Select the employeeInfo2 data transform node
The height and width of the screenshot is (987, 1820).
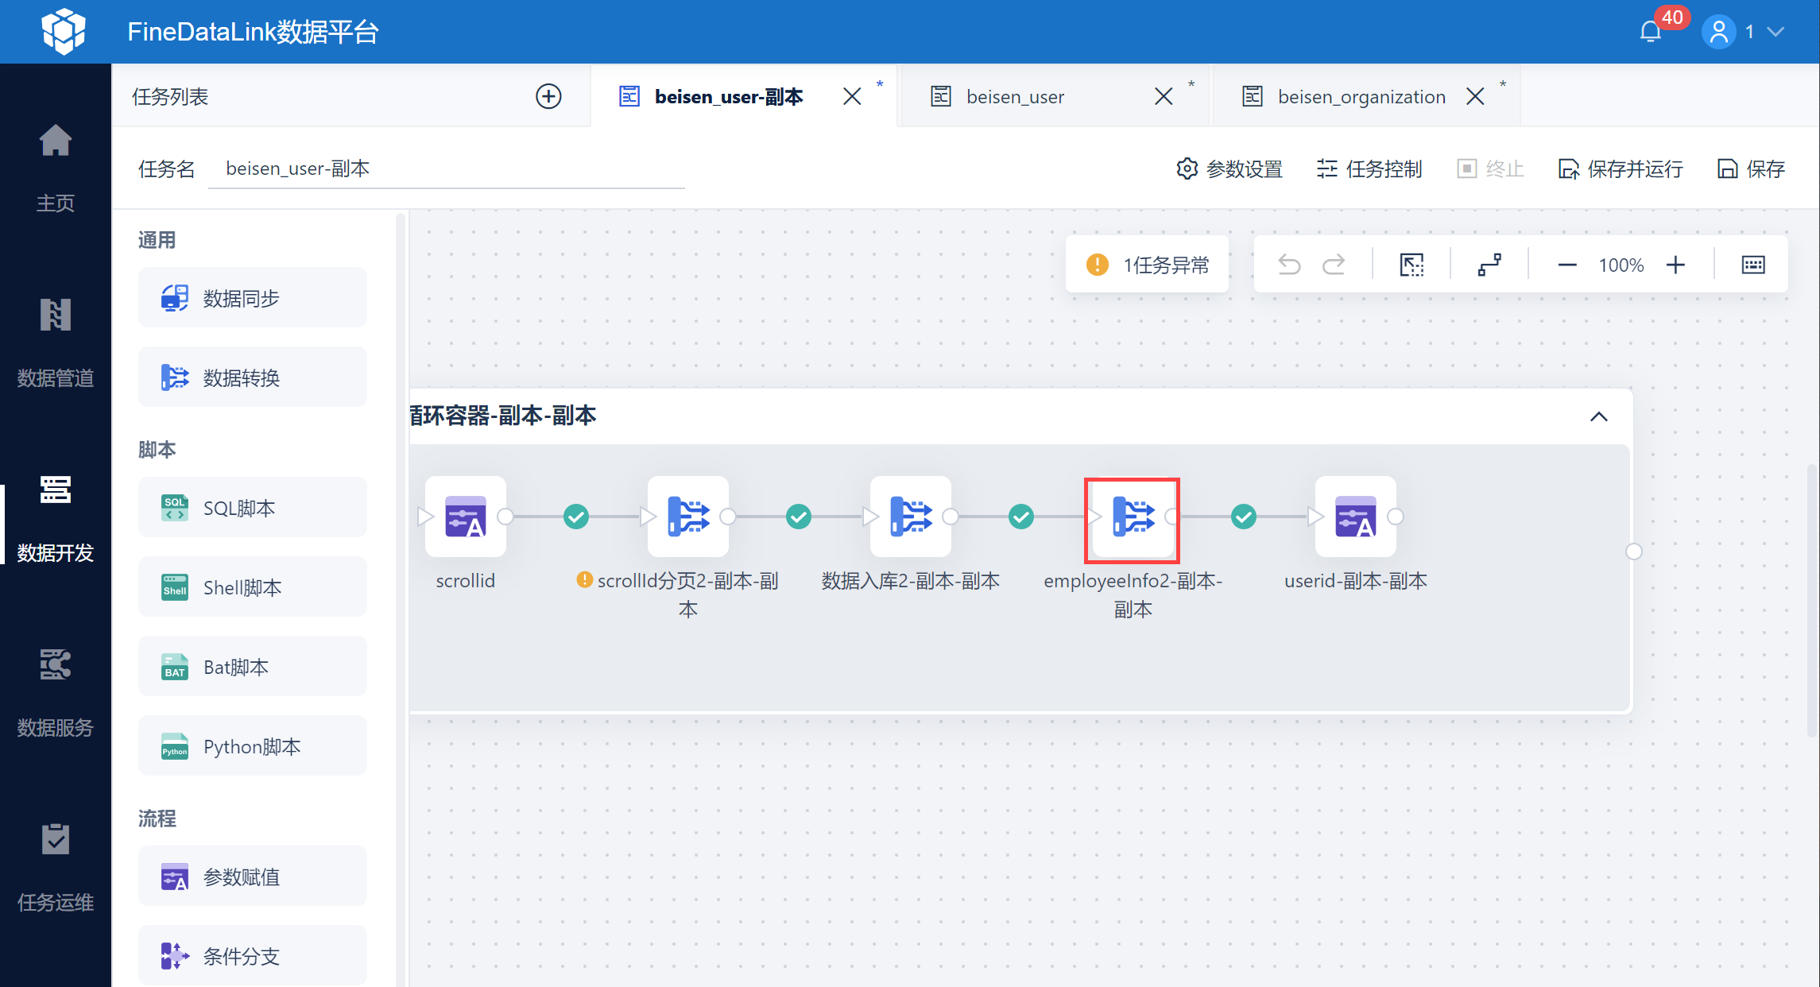[1133, 517]
